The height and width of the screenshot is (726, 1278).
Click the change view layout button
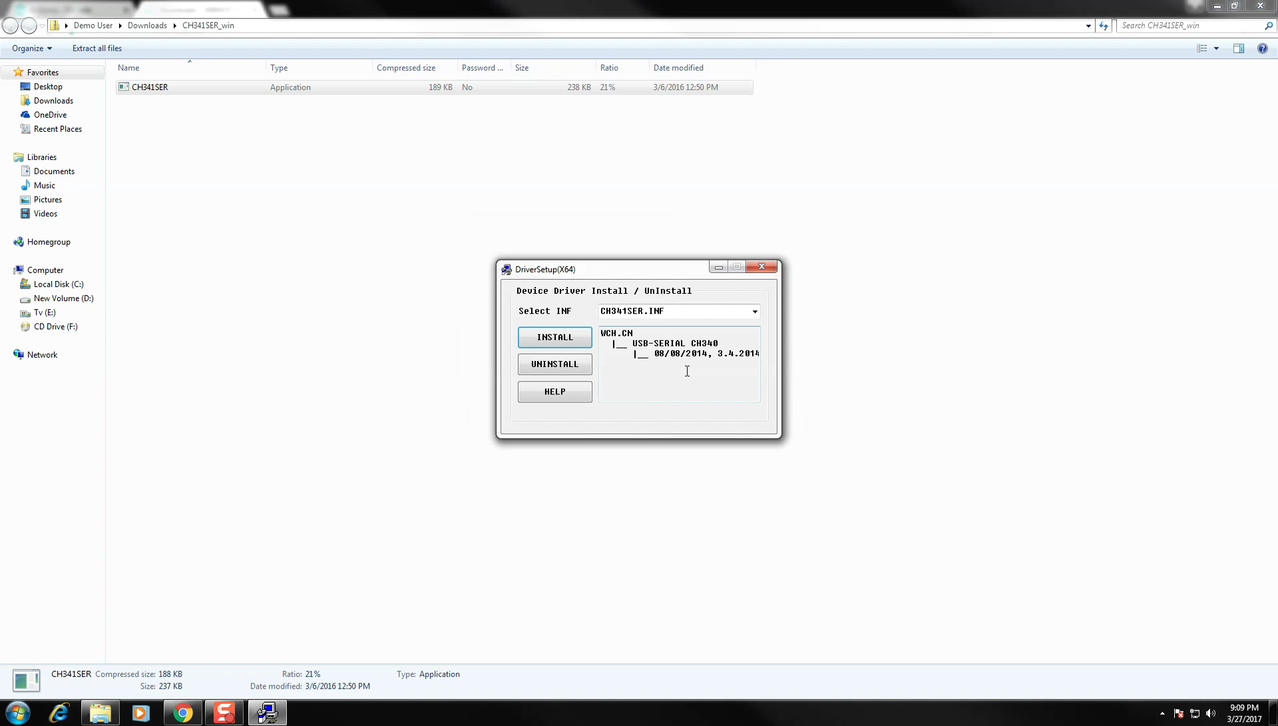point(1204,48)
